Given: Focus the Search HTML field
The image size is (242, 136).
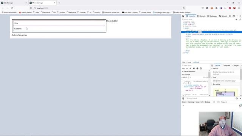Looking at the screenshot, I should click(x=208, y=19).
